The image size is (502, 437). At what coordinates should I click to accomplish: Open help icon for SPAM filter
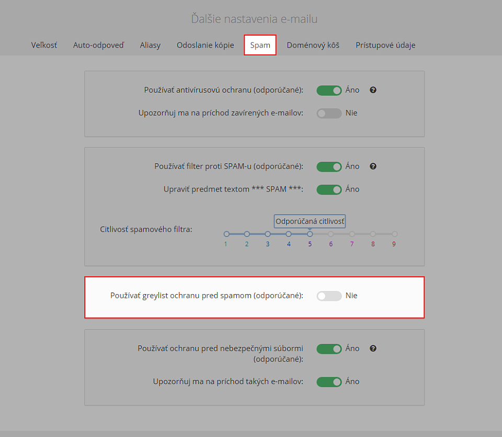tap(373, 166)
